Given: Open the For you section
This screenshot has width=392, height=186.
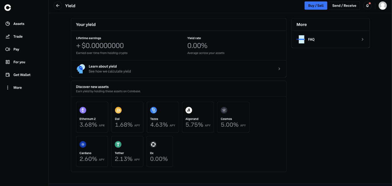Looking at the screenshot, I should tap(7, 62).
